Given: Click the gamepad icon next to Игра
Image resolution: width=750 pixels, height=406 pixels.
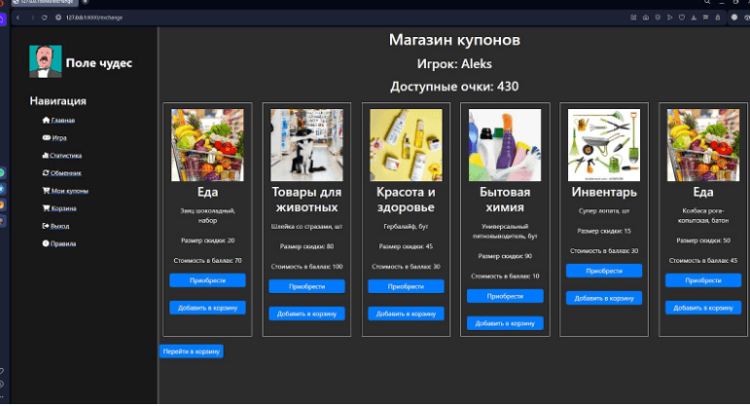Looking at the screenshot, I should point(46,137).
